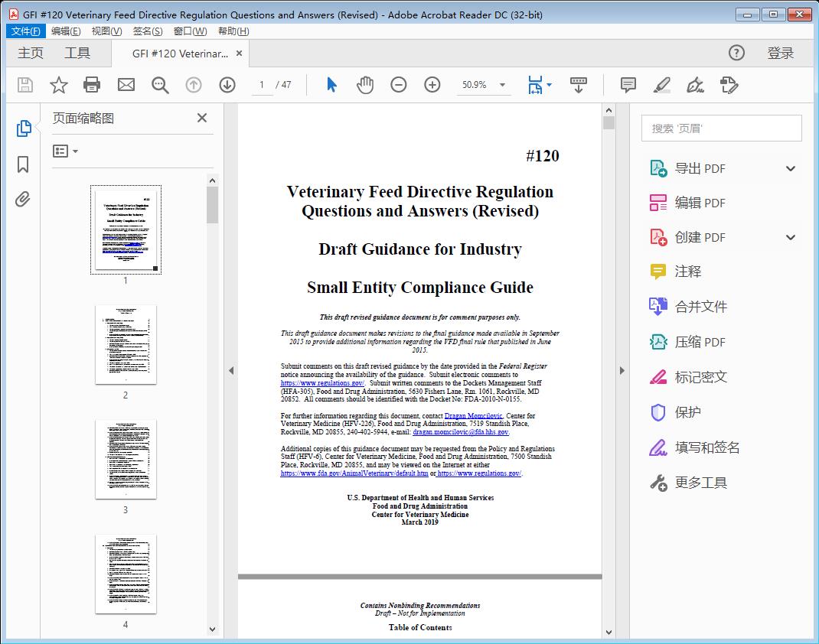Image resolution: width=819 pixels, height=644 pixels.
Task: Click the 登录 sign-in button
Action: pos(781,53)
